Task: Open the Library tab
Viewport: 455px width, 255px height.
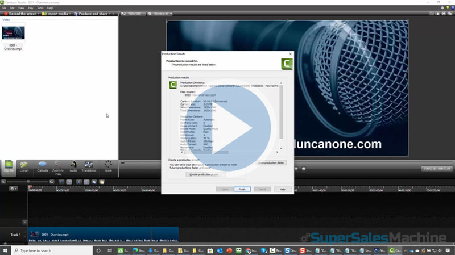Action: pyautogui.click(x=24, y=166)
